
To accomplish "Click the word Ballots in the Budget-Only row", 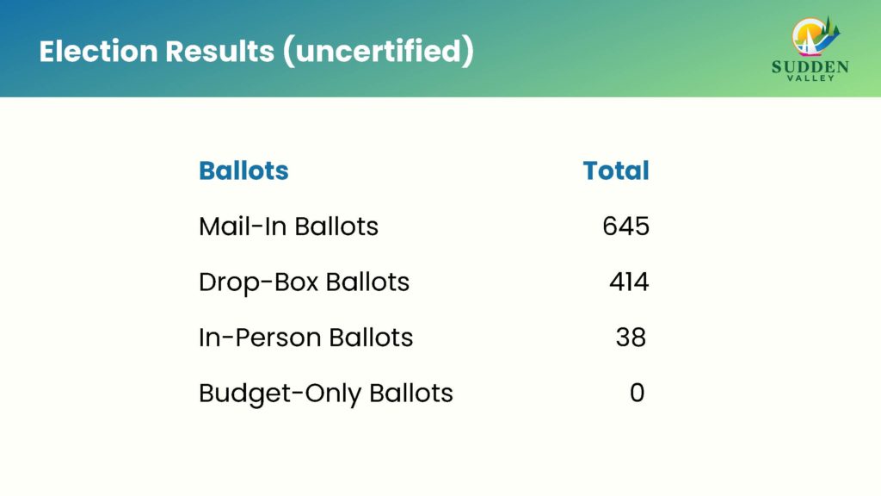I will click(x=410, y=394).
